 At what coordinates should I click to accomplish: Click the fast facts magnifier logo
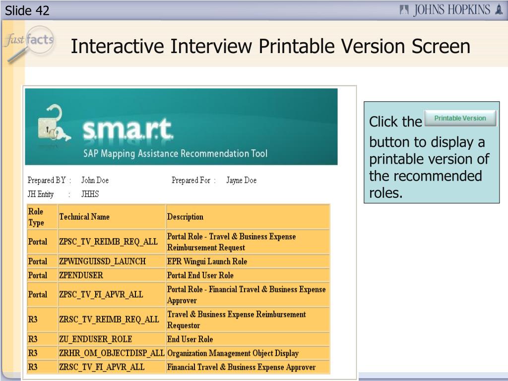point(29,44)
